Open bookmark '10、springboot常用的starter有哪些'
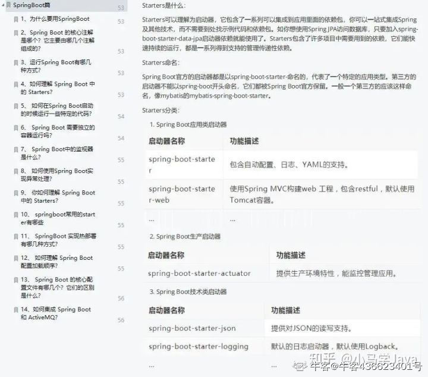Screen dimensions: 428x377 pos(58,218)
